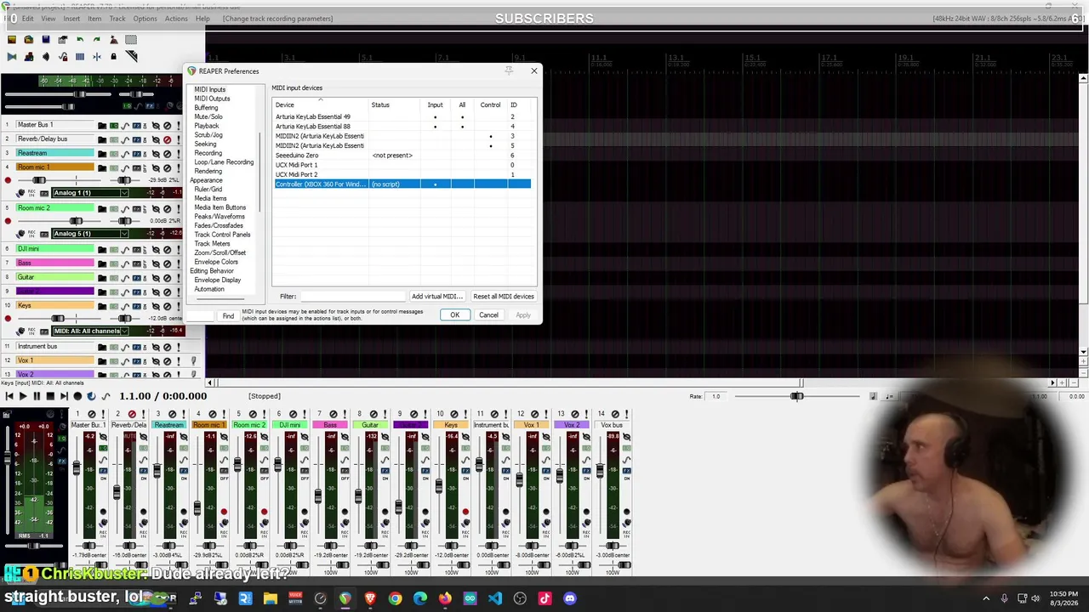The width and height of the screenshot is (1089, 612).
Task: Toggle the grid lines toolbar icon
Action: (x=80, y=57)
